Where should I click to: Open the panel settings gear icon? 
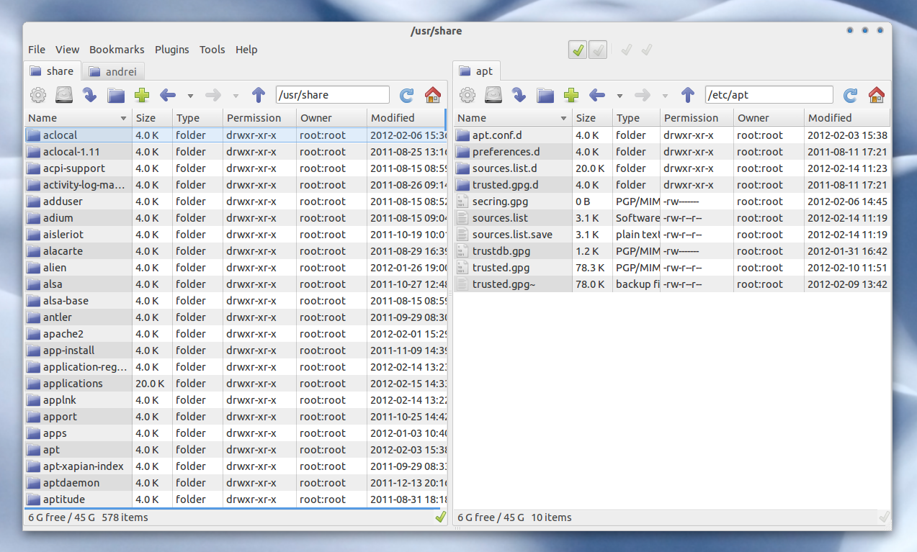37,94
